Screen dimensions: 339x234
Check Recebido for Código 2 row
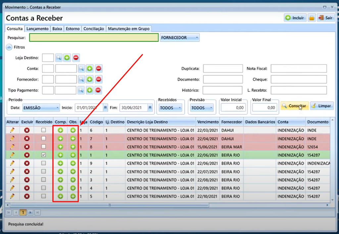pyautogui.click(x=43, y=171)
